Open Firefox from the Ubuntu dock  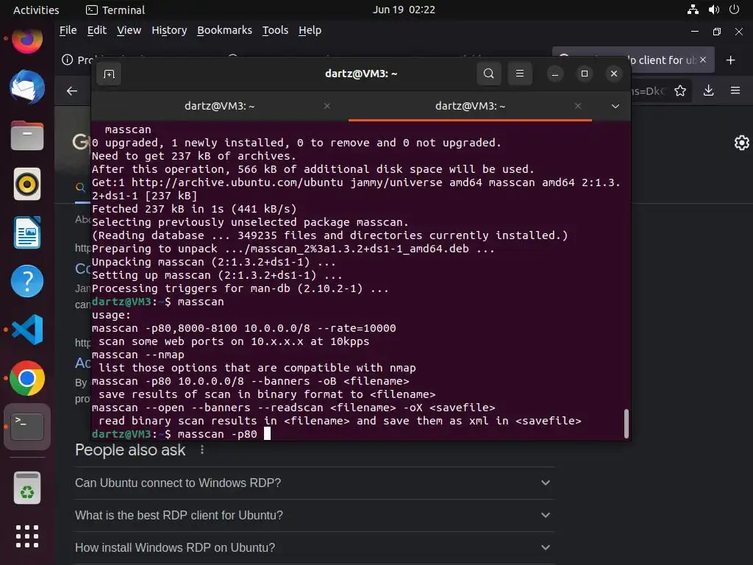pyautogui.click(x=27, y=40)
